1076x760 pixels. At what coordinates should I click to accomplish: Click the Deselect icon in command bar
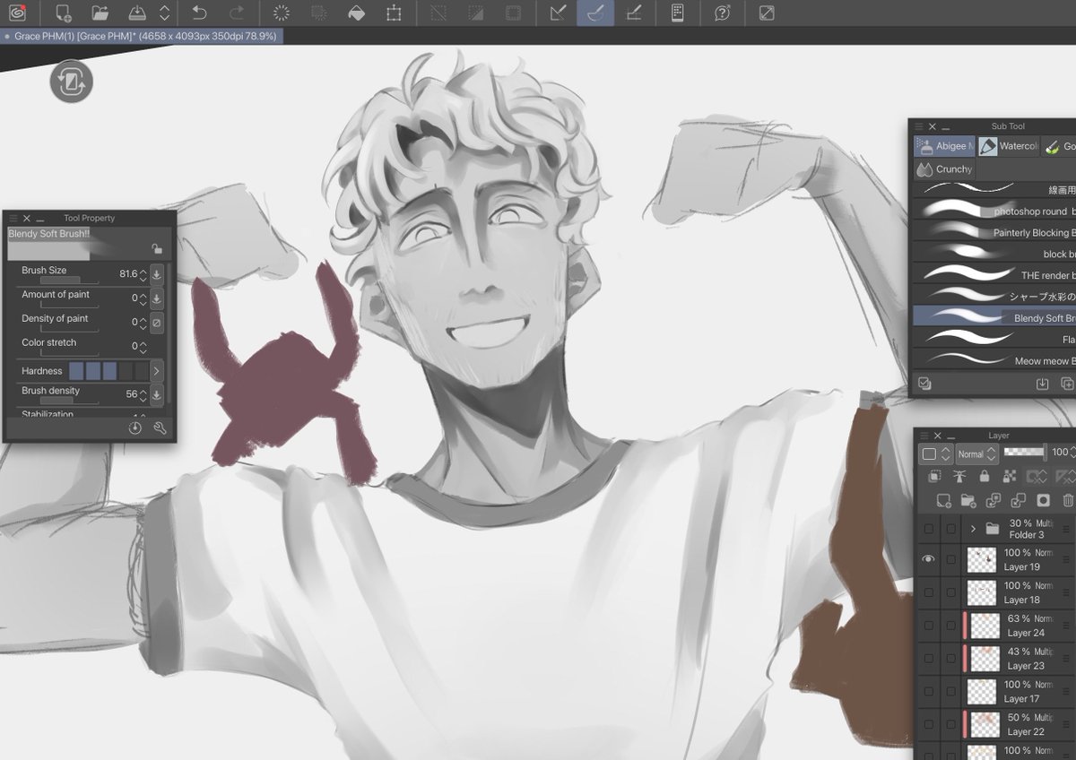coord(438,13)
